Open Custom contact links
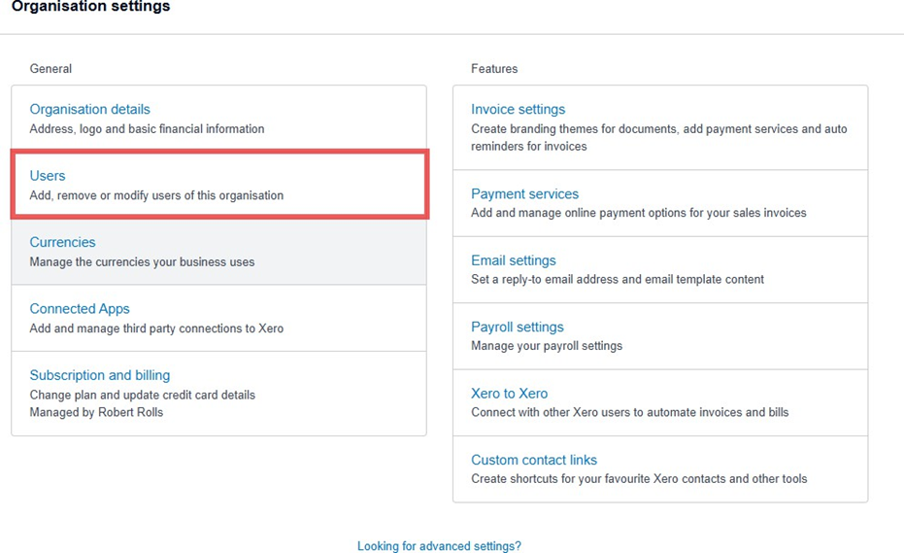 coord(534,460)
